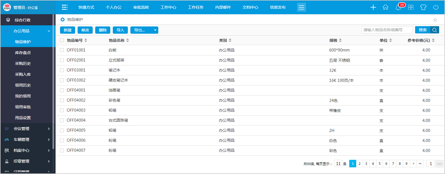Viewport: 445px width, 174px height.
Task: Open the 工作中心 top menu
Action: tap(168, 7)
